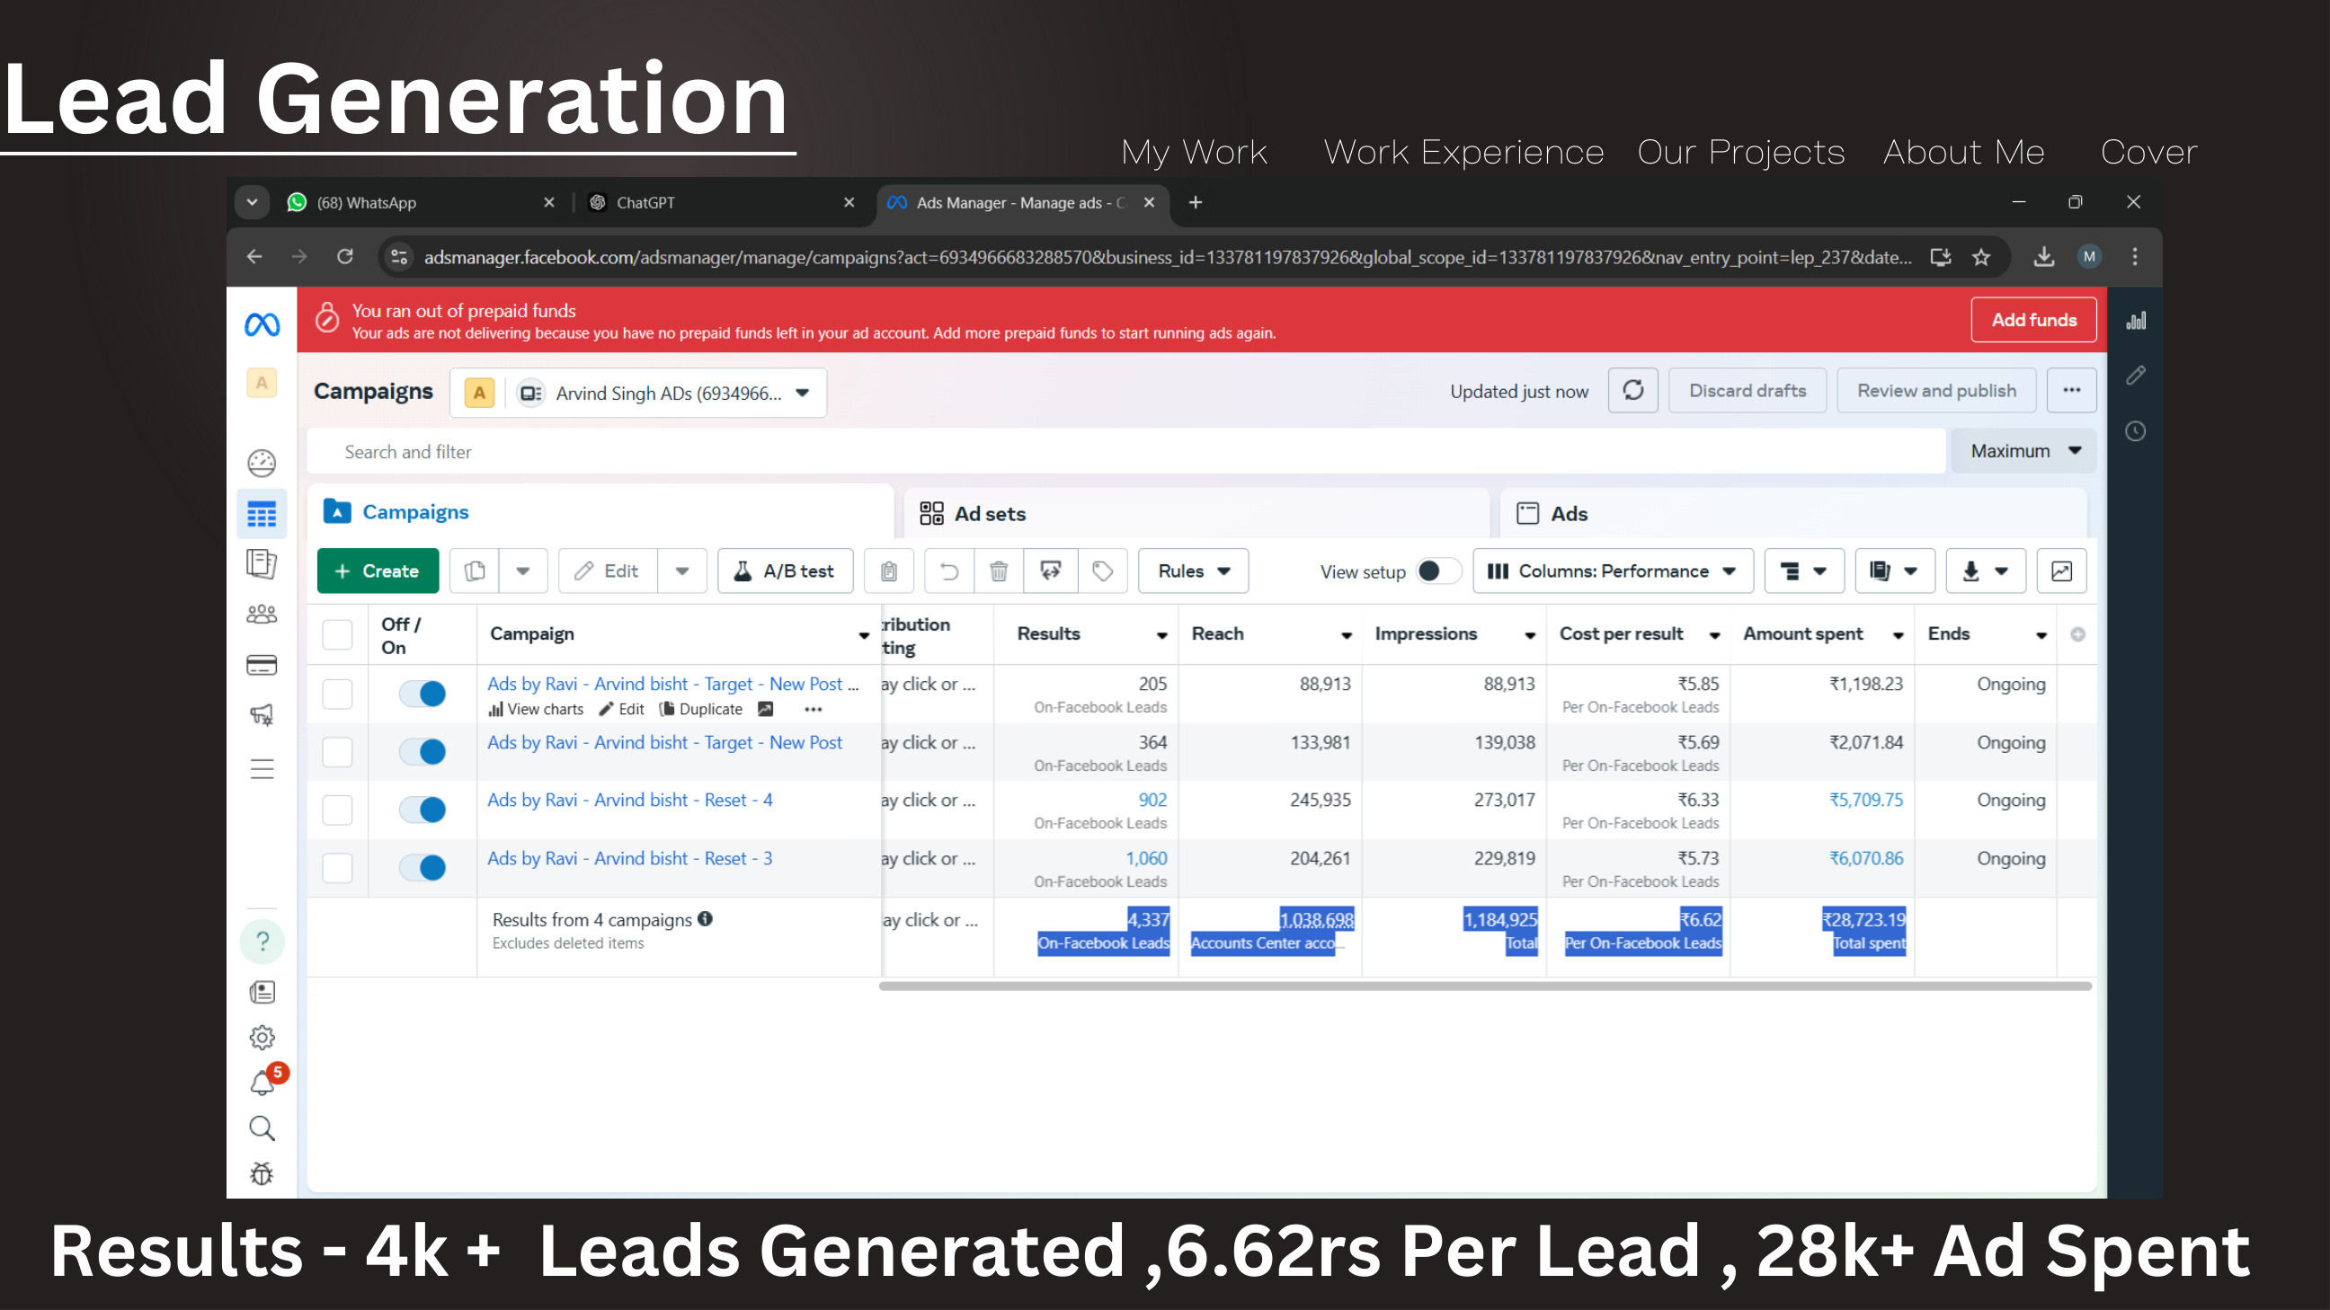Screen dimensions: 2330x1310
Task: Open All tools hamburger icon in sidebar
Action: pyautogui.click(x=262, y=768)
